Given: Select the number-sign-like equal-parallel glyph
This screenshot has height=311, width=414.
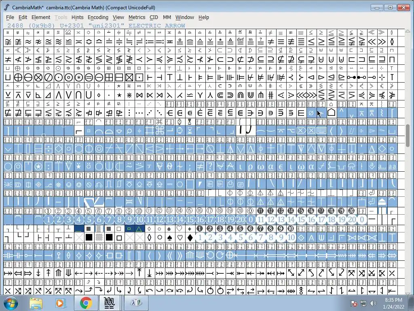Looking at the screenshot, I should pyautogui.click(x=270, y=95).
